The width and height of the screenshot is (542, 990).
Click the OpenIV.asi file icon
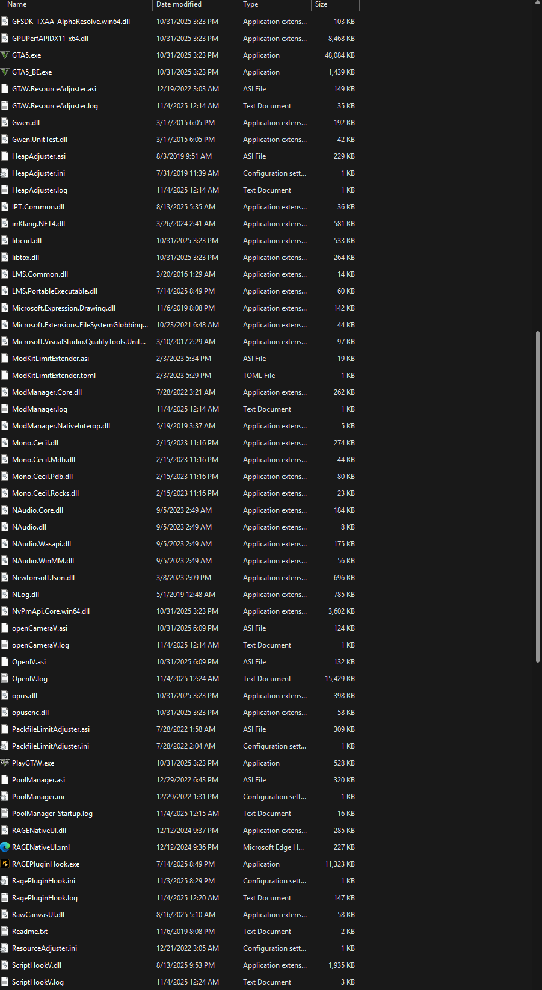(5, 662)
